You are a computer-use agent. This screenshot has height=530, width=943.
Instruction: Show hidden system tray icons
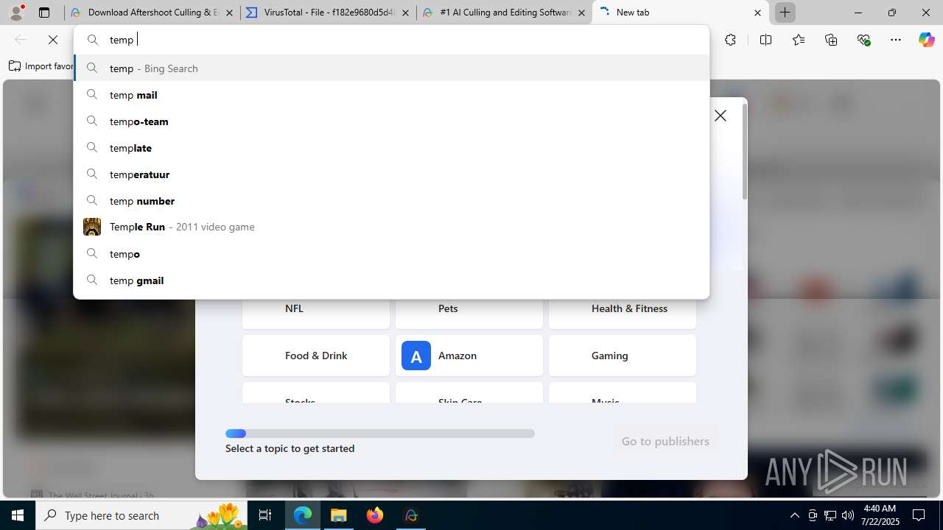[794, 515]
